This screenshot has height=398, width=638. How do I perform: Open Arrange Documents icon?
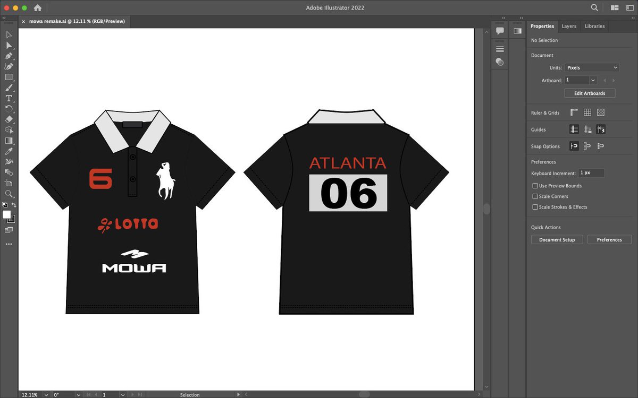point(615,8)
